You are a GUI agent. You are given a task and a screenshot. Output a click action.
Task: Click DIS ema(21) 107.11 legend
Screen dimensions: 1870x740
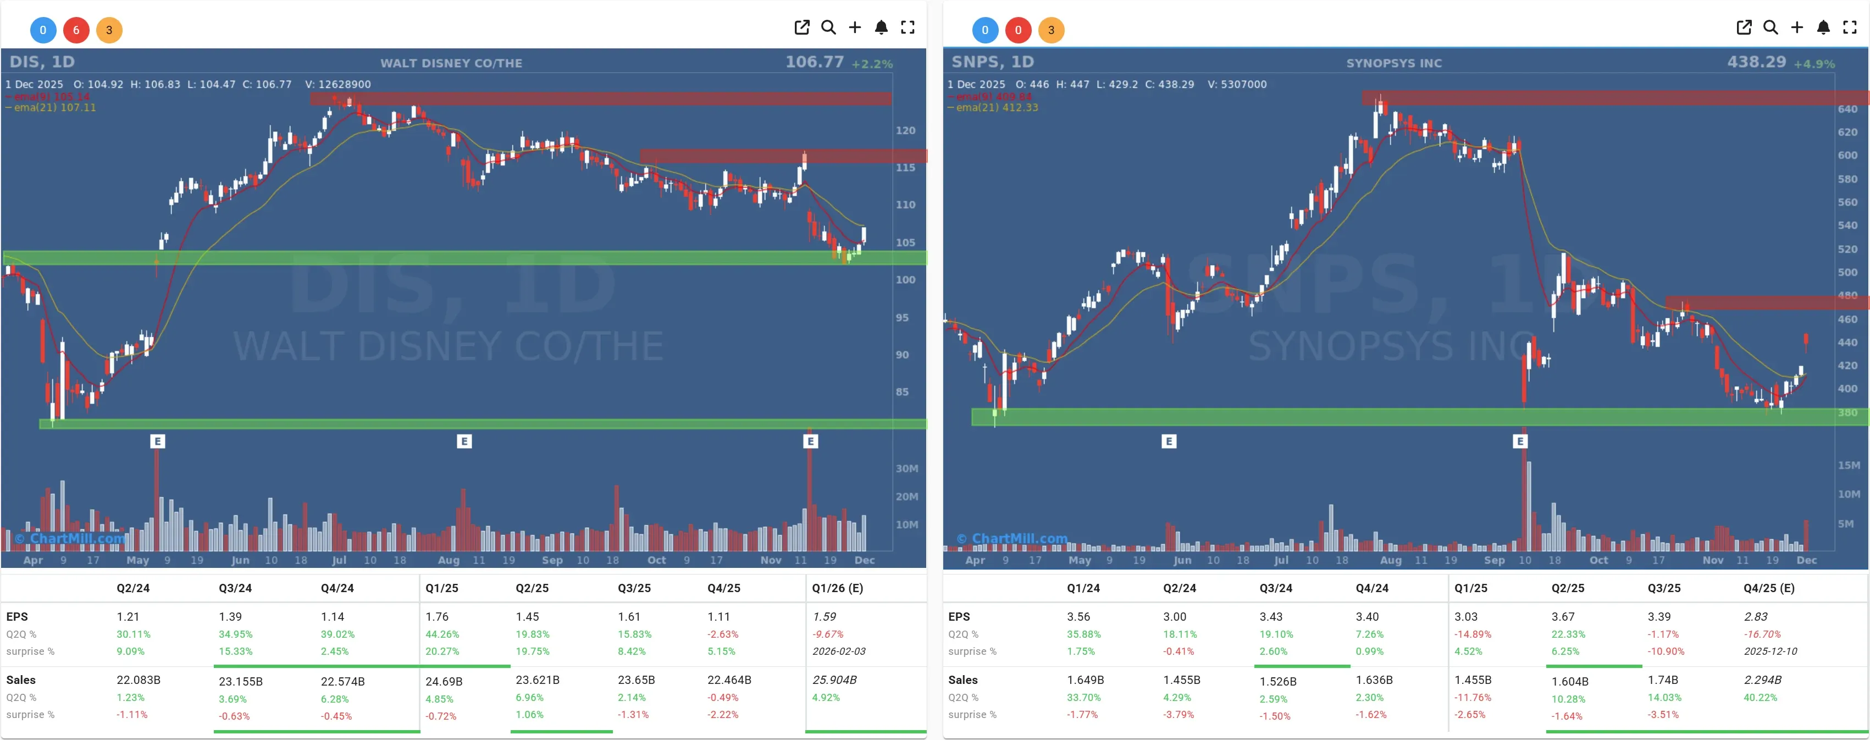click(51, 107)
